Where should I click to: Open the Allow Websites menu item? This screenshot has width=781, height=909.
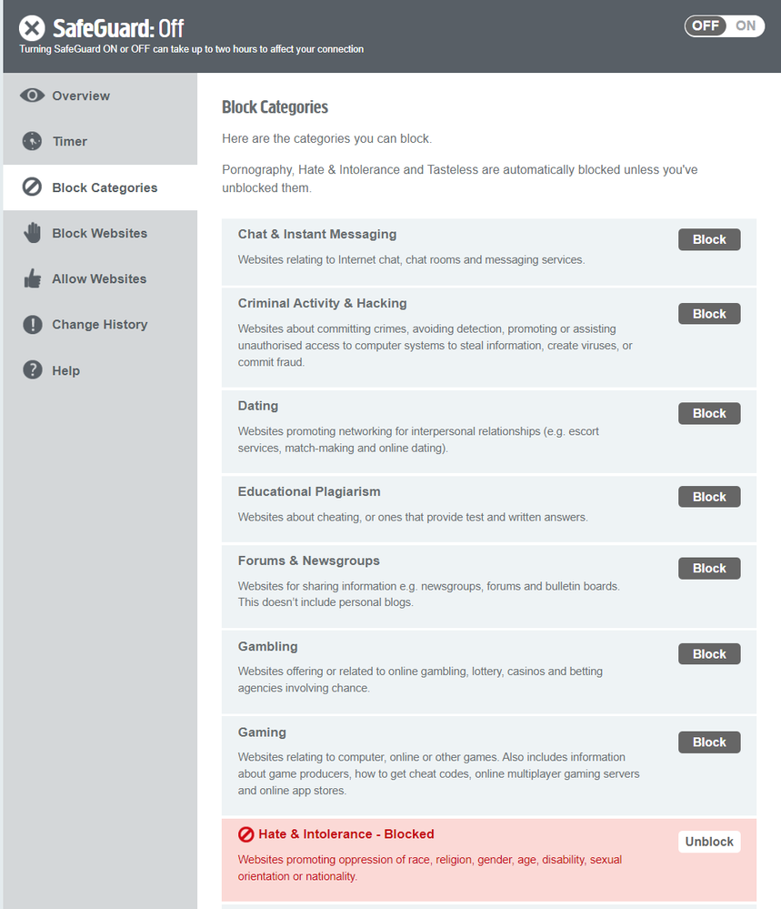(99, 279)
